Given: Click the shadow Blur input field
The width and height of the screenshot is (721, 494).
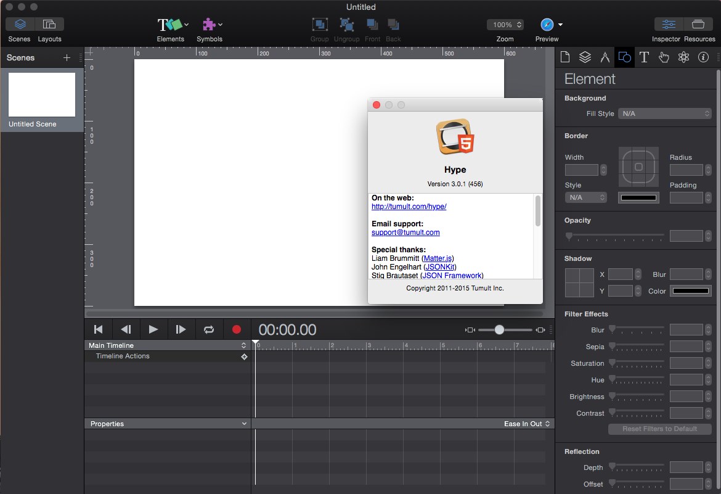Looking at the screenshot, I should tap(686, 274).
